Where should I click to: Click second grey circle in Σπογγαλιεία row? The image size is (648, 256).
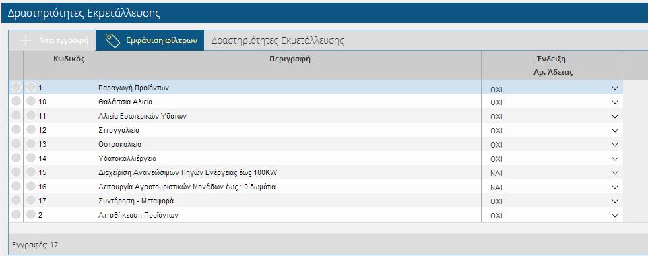[x=31, y=129]
